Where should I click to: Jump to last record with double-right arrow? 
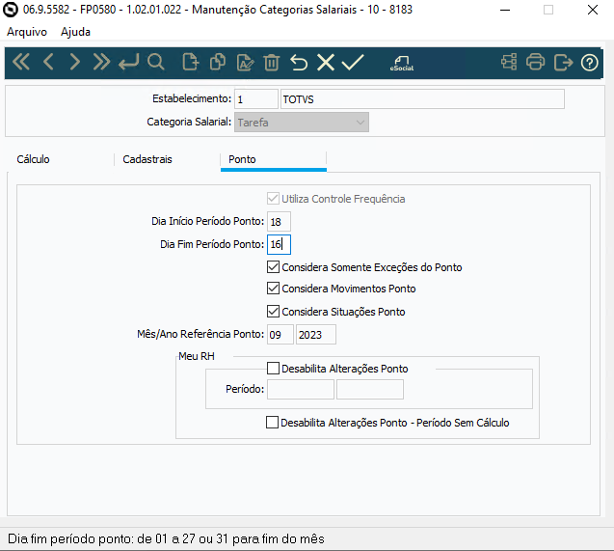click(101, 63)
